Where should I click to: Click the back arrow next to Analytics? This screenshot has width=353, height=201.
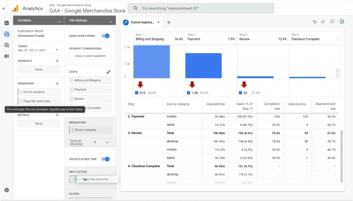click(x=4, y=8)
